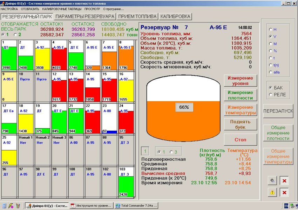This screenshot has width=298, height=210.
Task: Click the Измерение плотности button
Action: [241, 95]
